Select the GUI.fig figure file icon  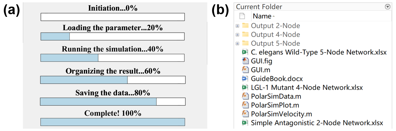coord(245,61)
